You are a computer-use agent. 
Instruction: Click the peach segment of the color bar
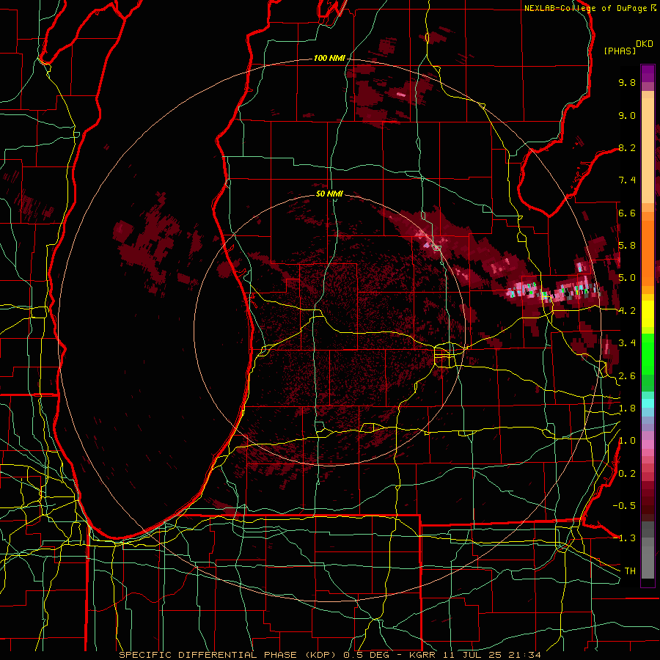pos(648,152)
